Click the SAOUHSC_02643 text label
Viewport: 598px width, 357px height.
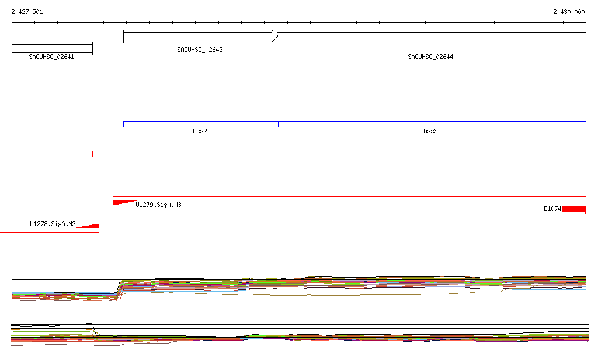click(200, 50)
